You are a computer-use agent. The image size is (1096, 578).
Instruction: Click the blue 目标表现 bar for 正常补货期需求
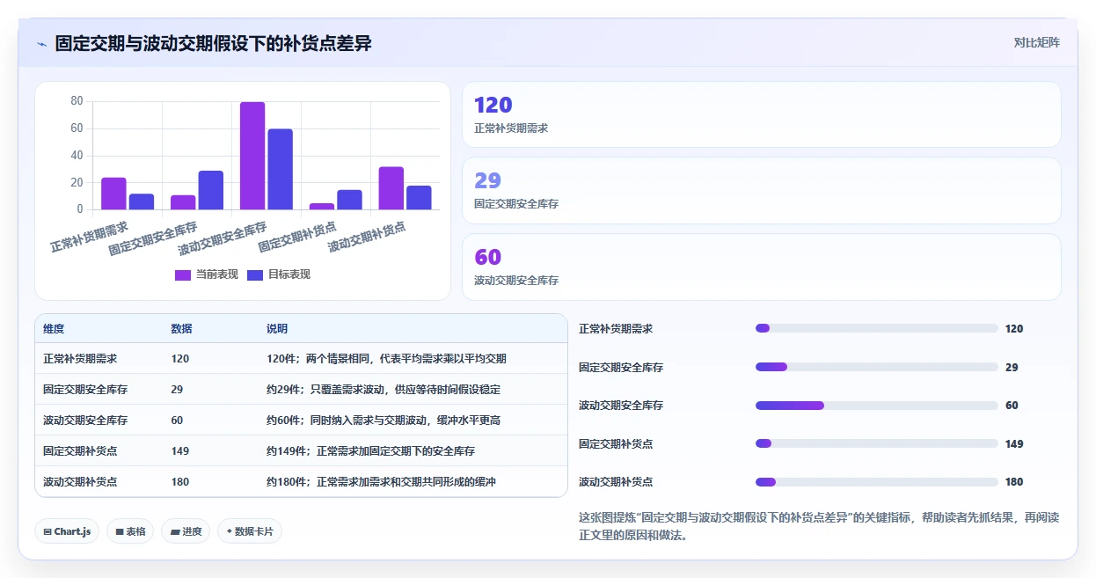142,201
